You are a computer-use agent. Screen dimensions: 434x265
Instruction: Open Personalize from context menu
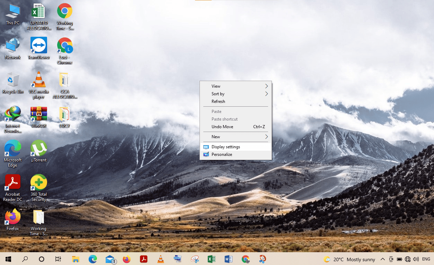click(x=236, y=154)
